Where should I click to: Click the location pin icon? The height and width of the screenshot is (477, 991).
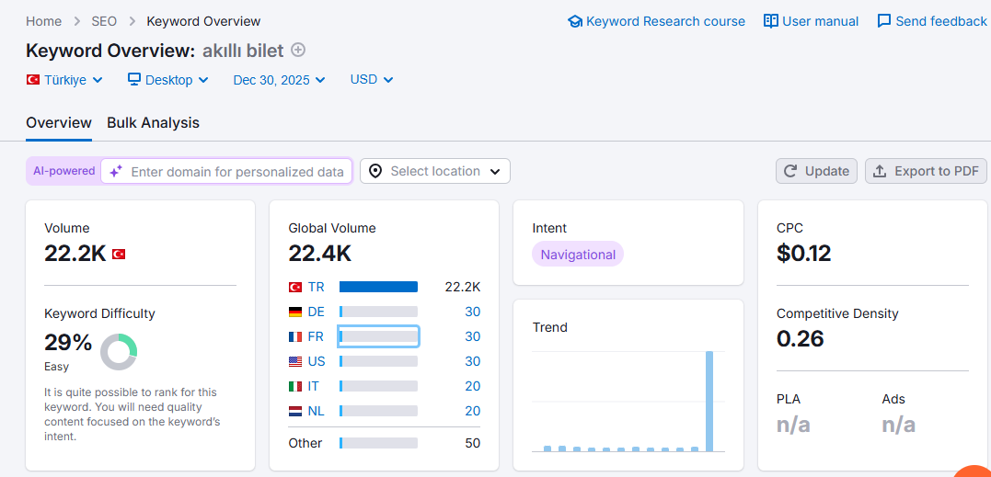click(375, 172)
